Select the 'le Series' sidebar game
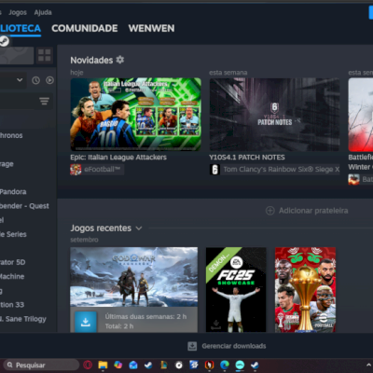 tap(13, 234)
